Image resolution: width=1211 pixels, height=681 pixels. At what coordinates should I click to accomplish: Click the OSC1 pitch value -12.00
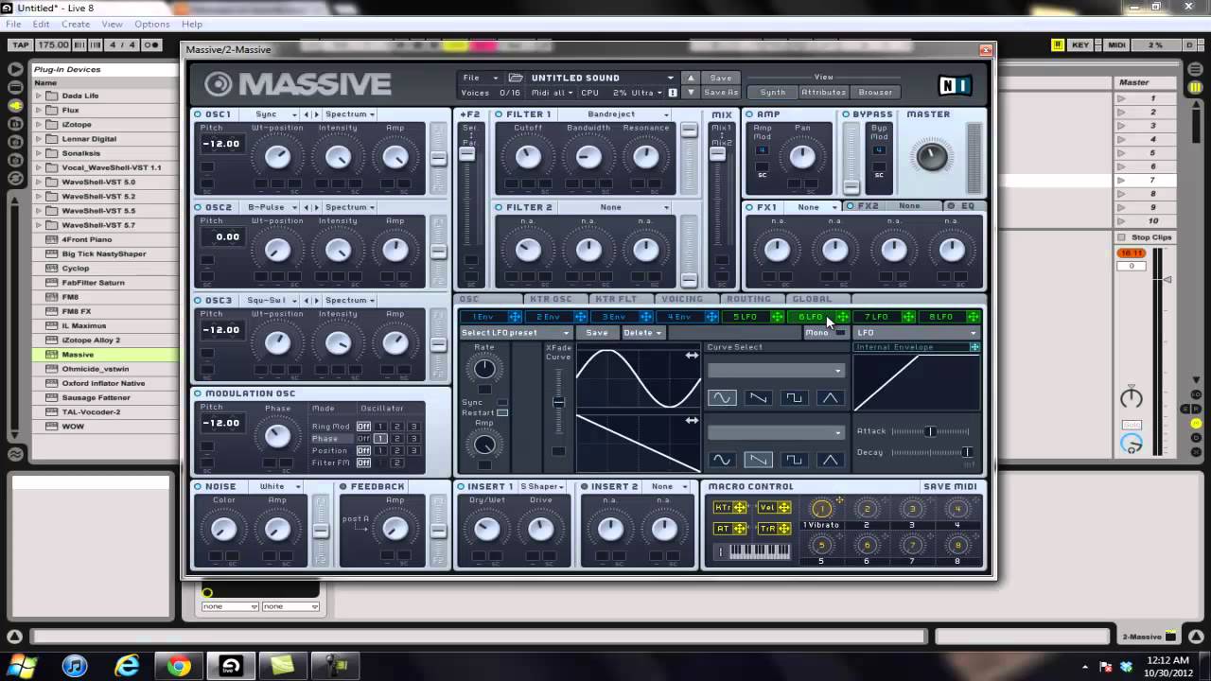pos(221,144)
